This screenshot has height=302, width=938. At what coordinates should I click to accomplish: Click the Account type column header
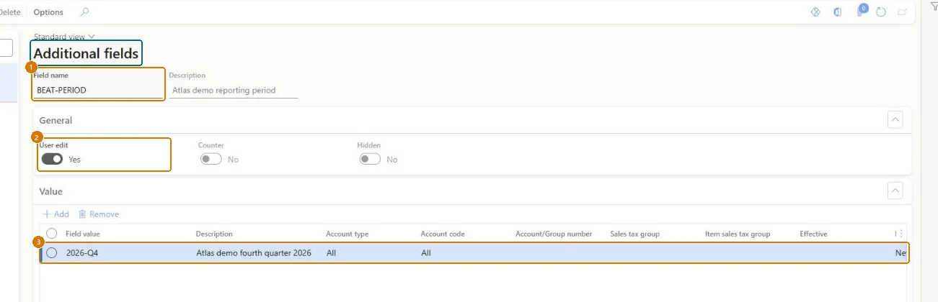[x=348, y=234]
